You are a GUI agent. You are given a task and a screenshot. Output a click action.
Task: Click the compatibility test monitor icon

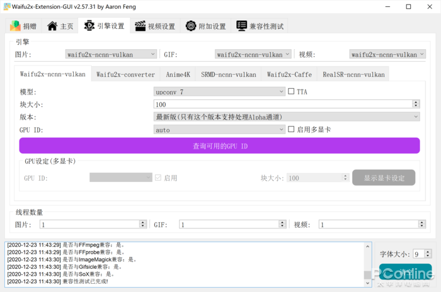[x=242, y=26]
